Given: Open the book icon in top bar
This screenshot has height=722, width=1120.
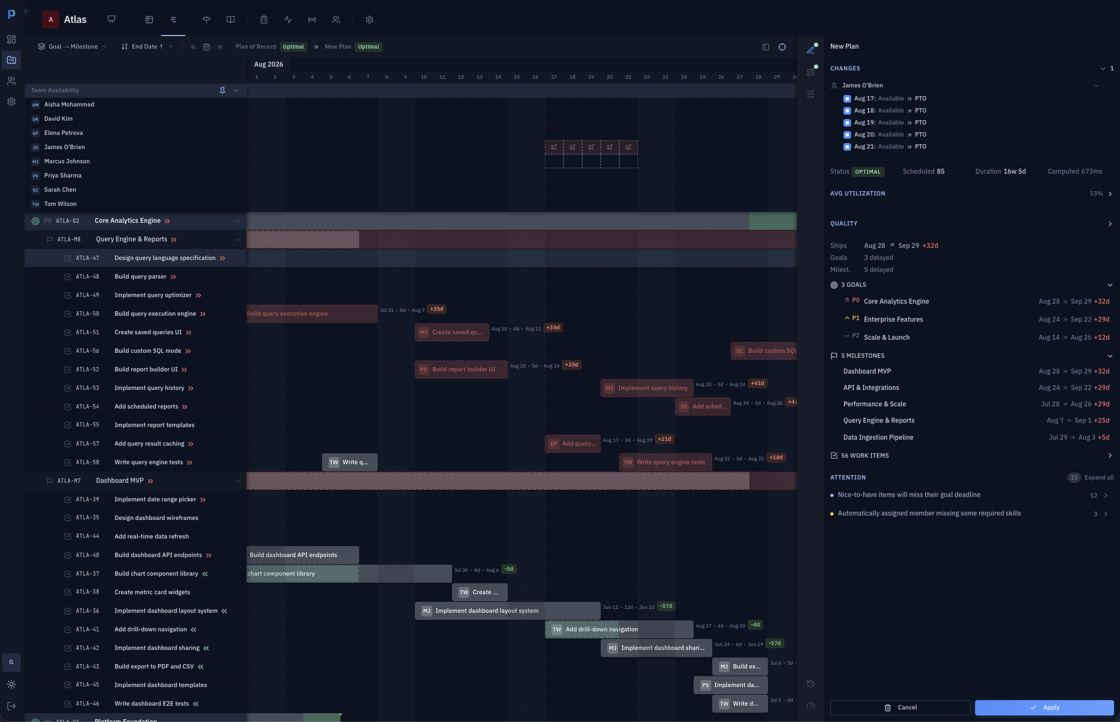Looking at the screenshot, I should click(231, 19).
